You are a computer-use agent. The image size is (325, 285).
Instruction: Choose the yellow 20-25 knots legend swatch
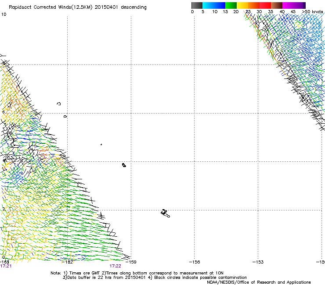[242, 5]
